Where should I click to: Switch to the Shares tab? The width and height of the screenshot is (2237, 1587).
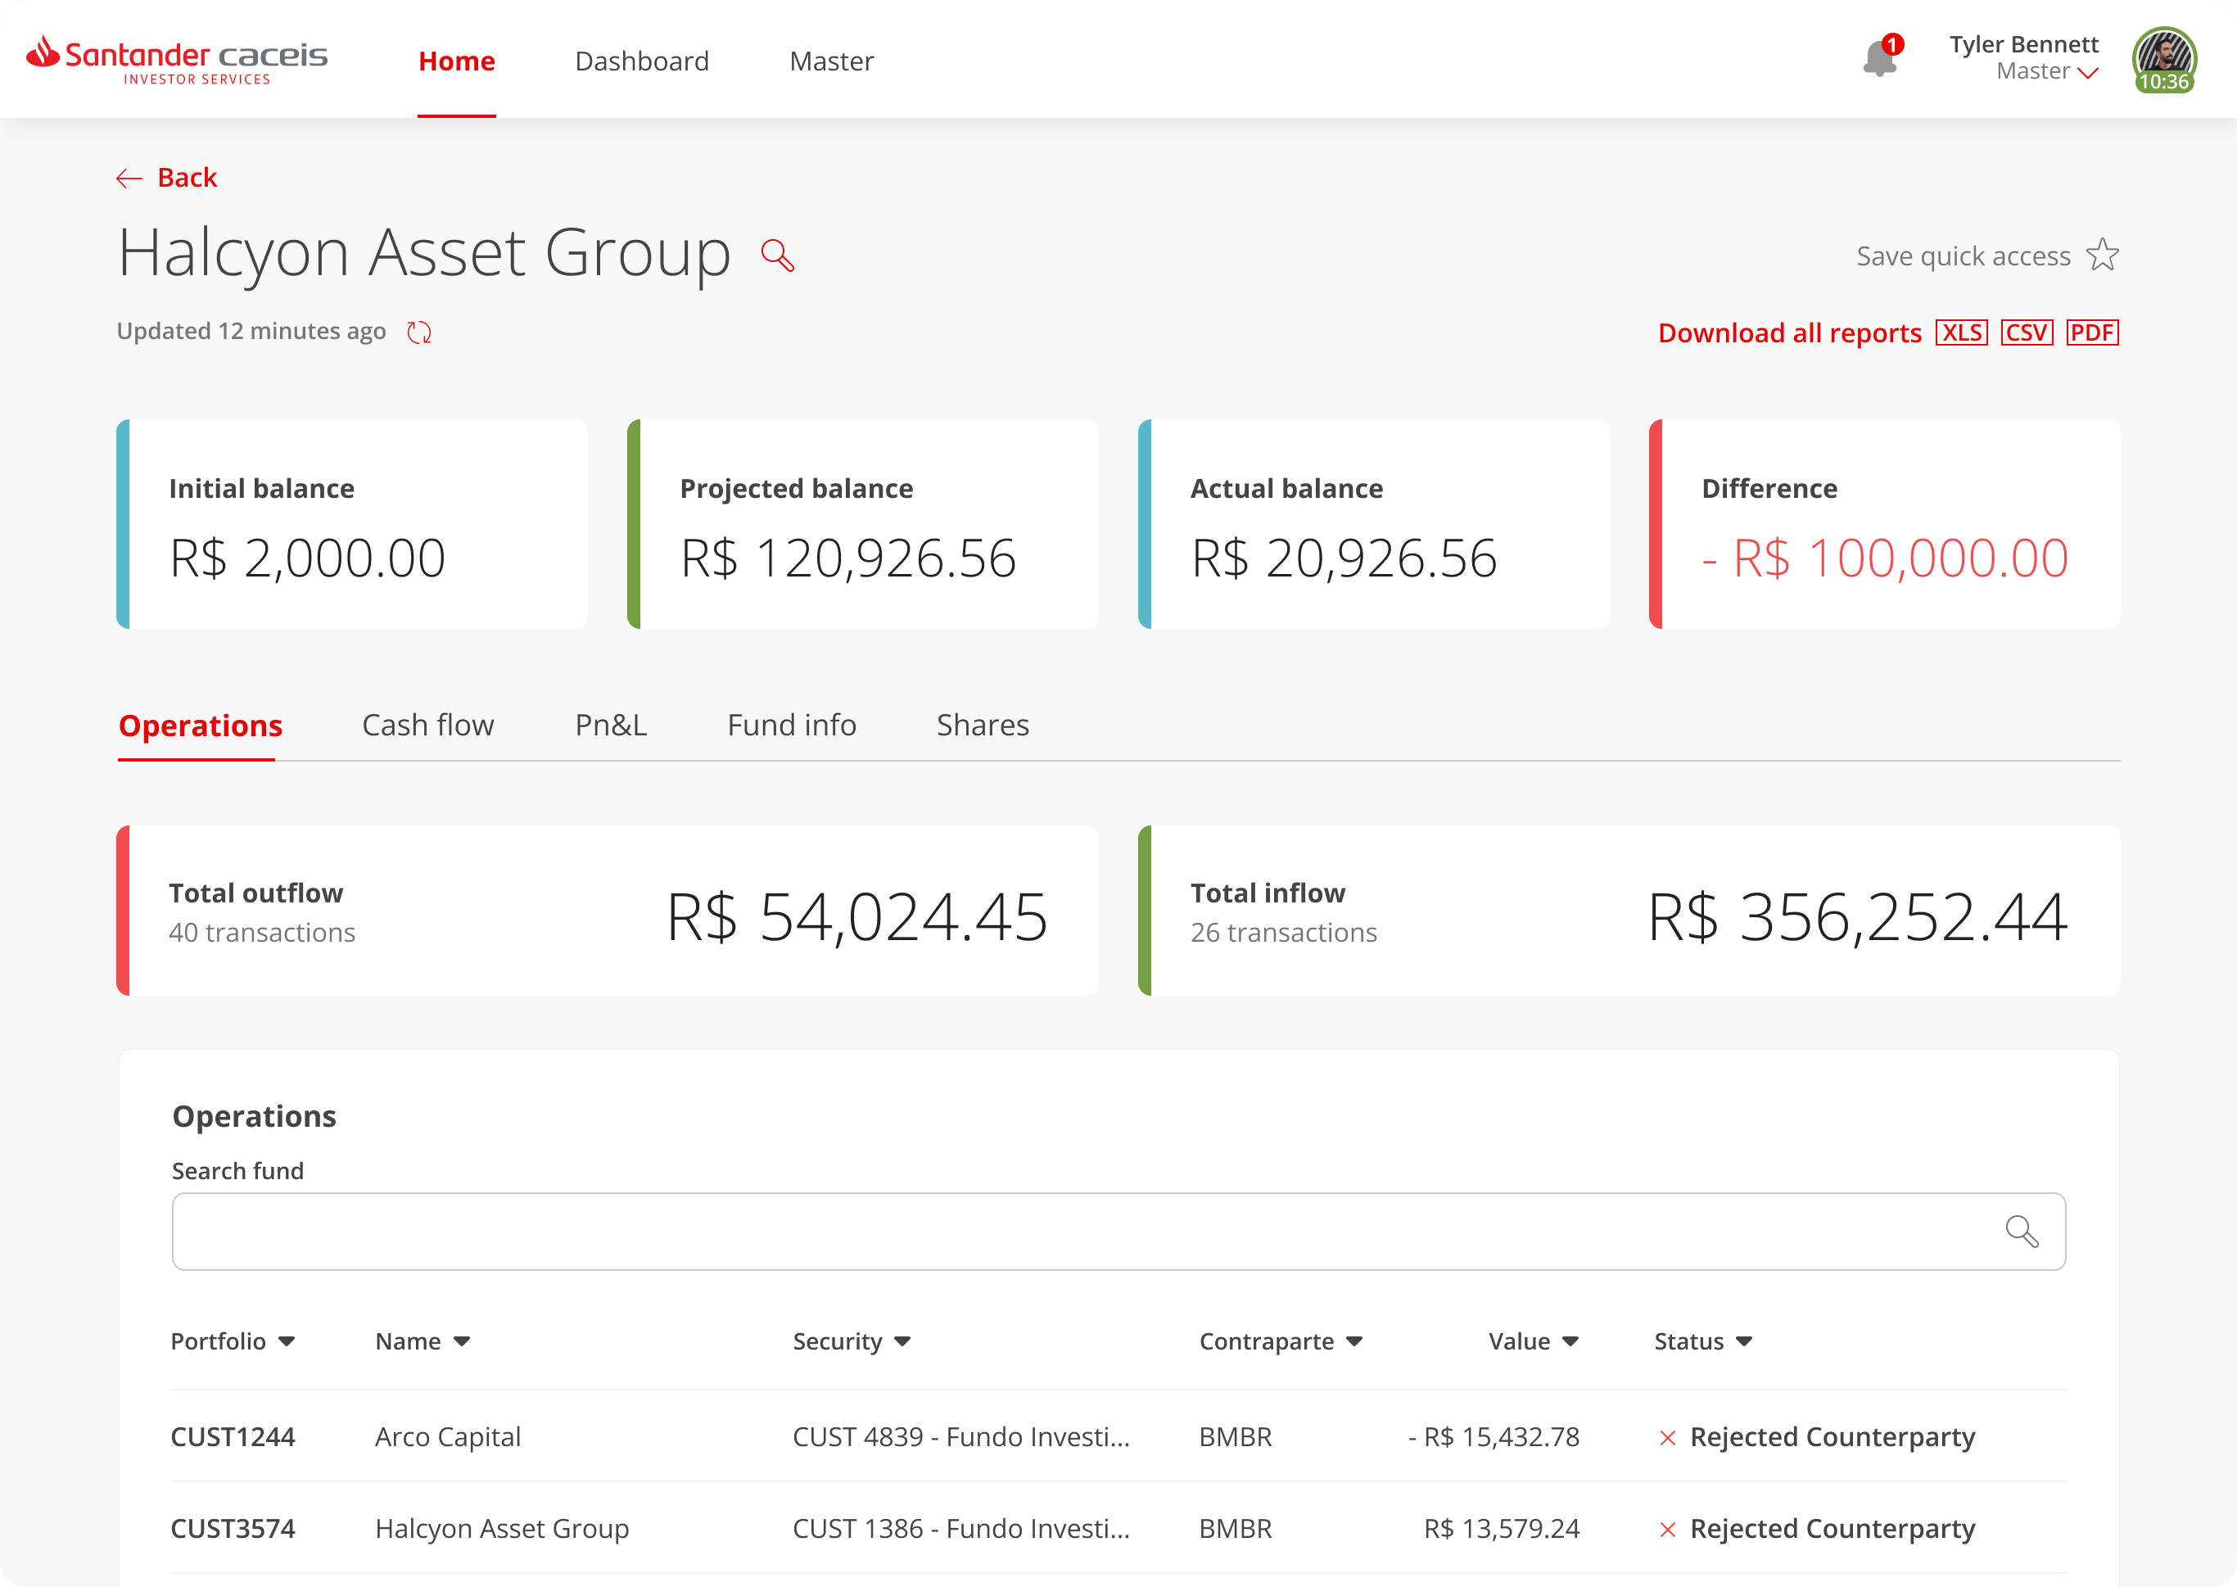[x=983, y=725]
